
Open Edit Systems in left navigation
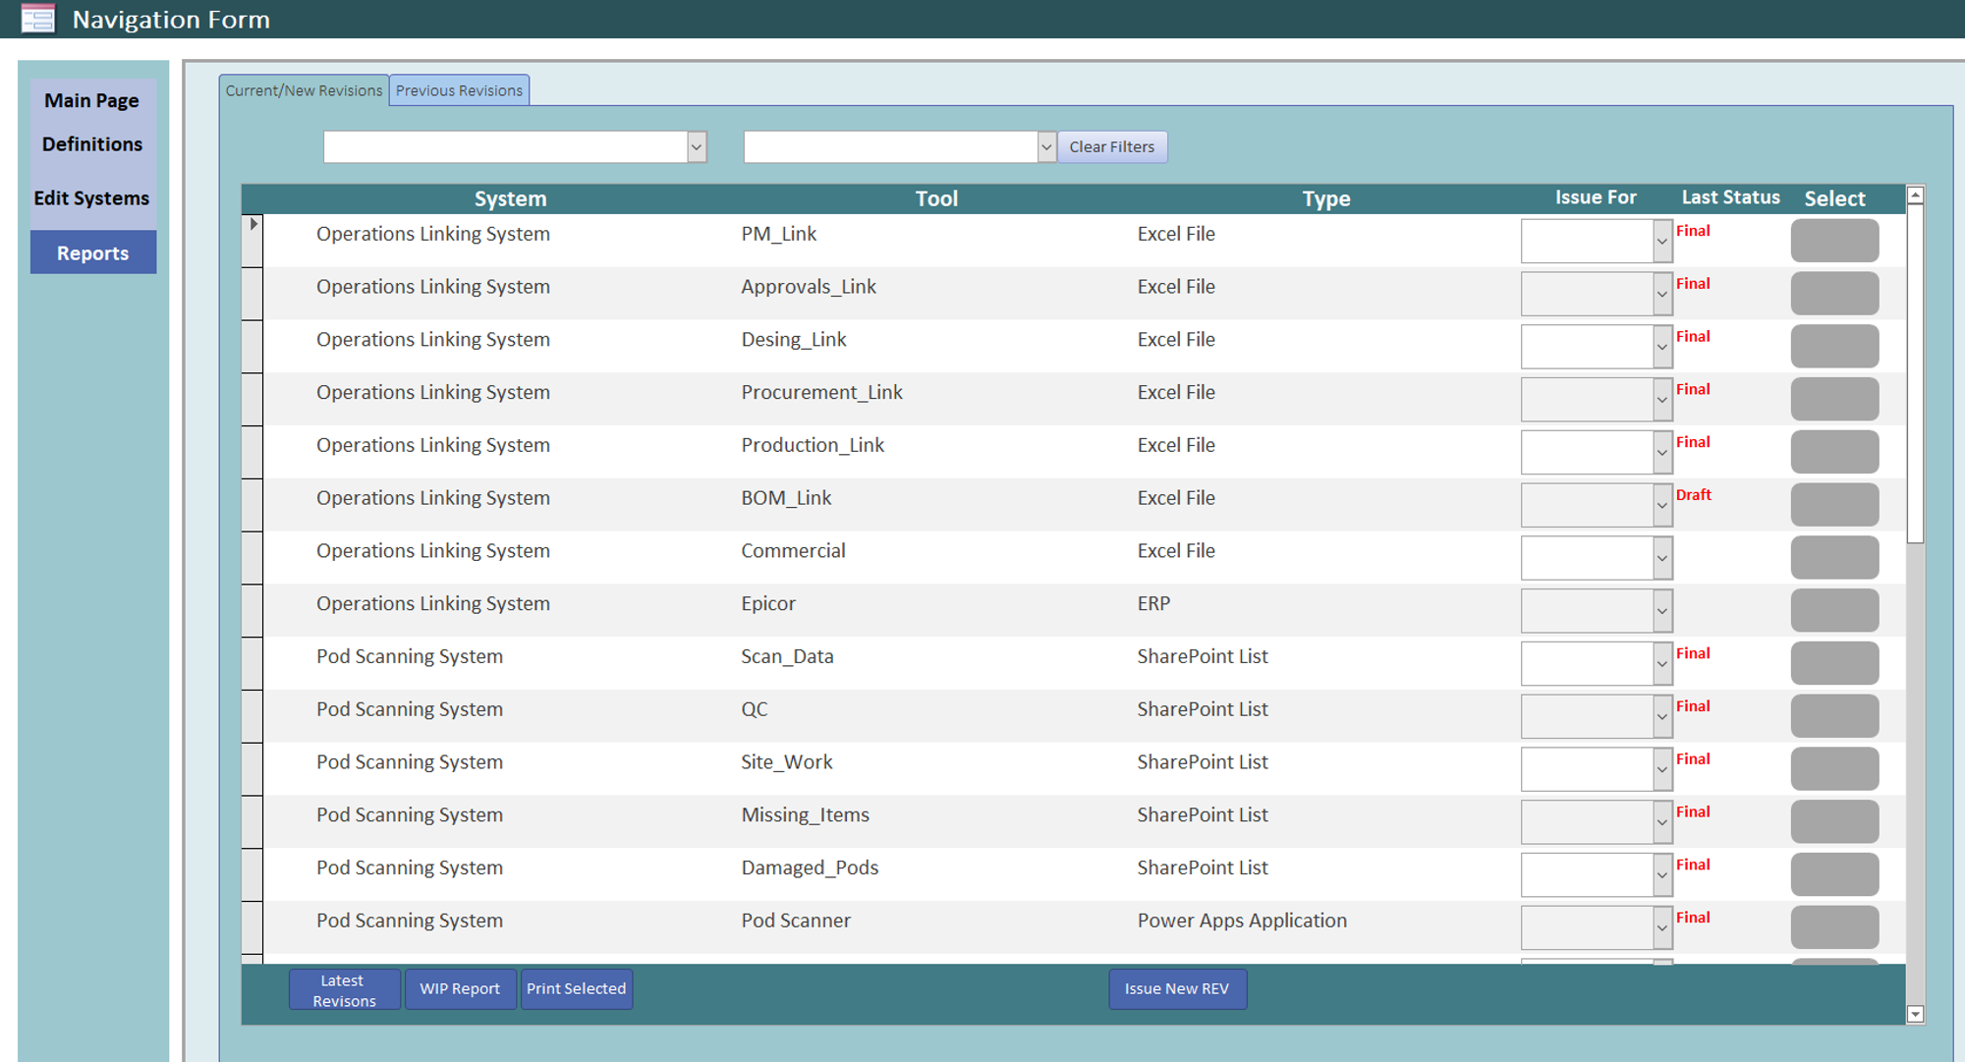(91, 198)
